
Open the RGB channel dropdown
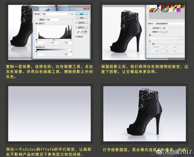tap(54, 19)
